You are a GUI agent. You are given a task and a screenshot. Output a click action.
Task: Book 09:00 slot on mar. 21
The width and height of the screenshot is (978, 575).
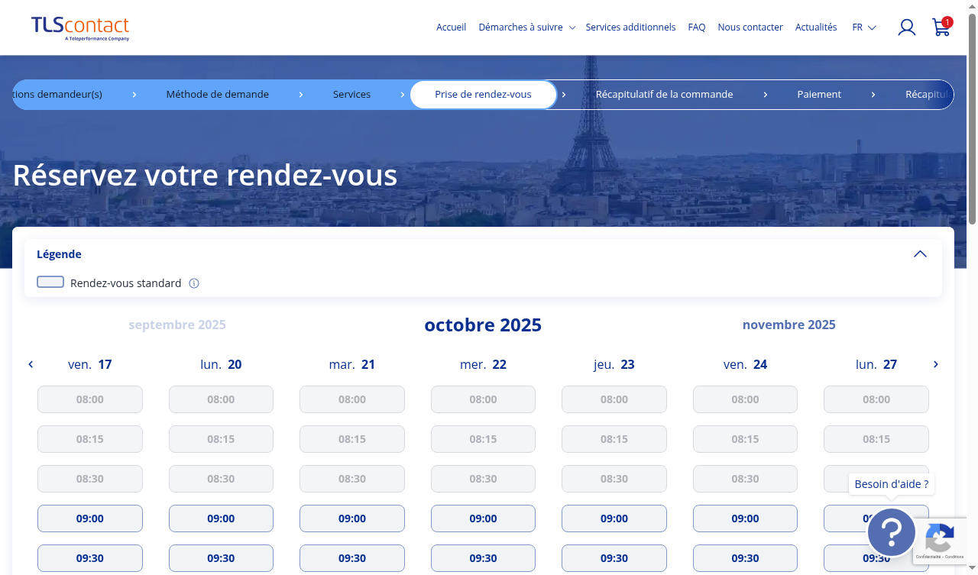[x=352, y=518]
